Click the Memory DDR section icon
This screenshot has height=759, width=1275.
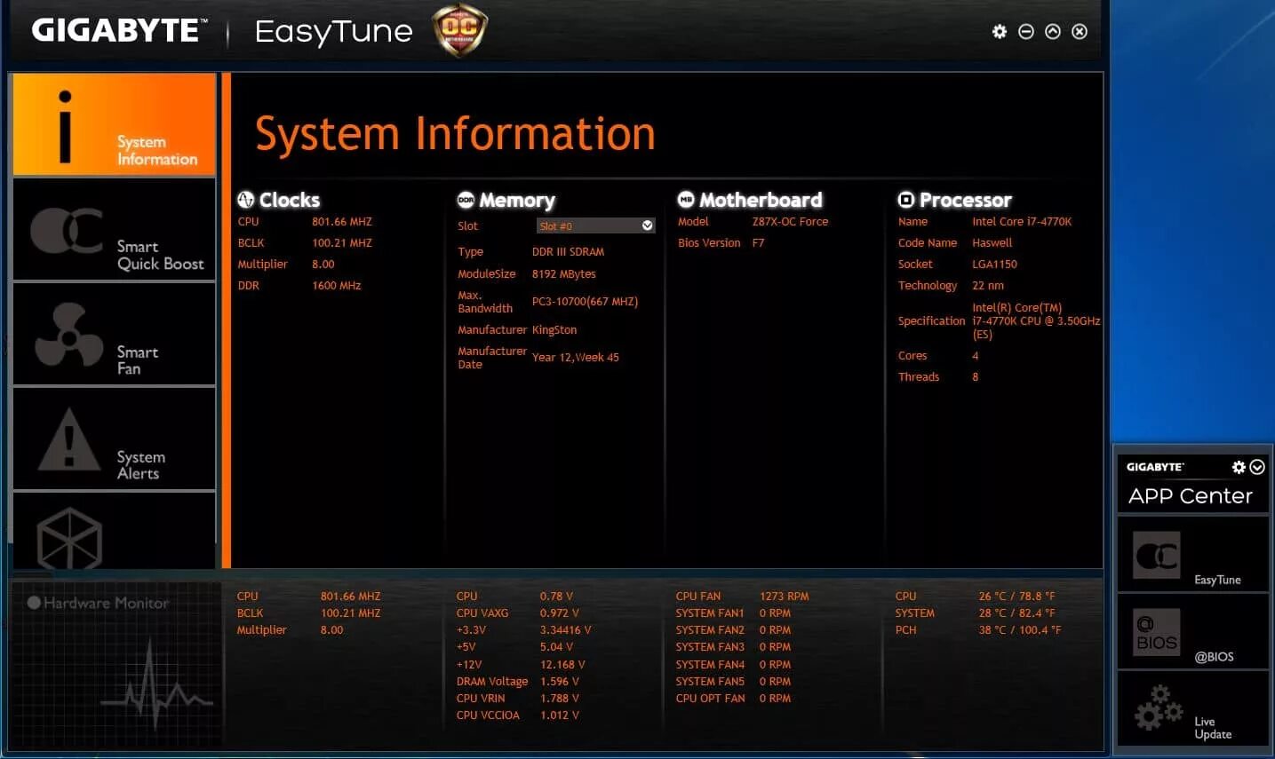point(466,200)
